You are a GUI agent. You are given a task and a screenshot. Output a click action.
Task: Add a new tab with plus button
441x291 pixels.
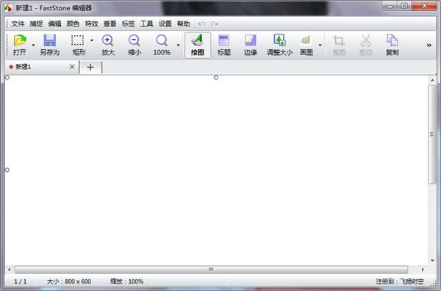(90, 67)
